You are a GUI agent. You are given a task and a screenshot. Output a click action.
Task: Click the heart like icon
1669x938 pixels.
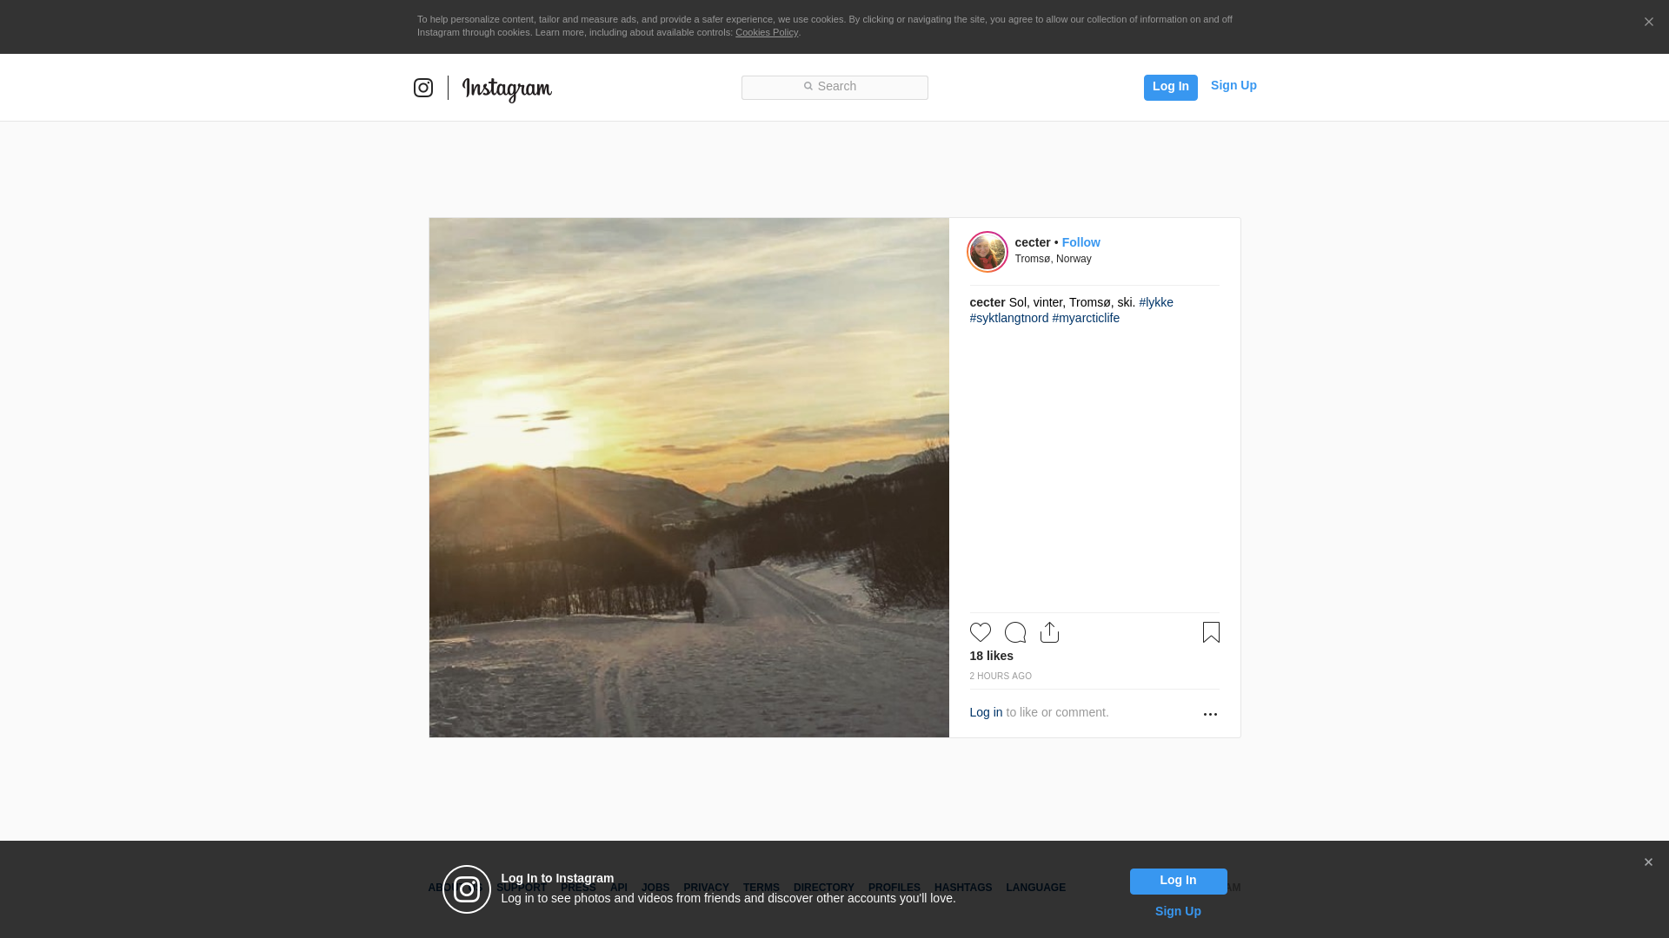click(x=980, y=632)
